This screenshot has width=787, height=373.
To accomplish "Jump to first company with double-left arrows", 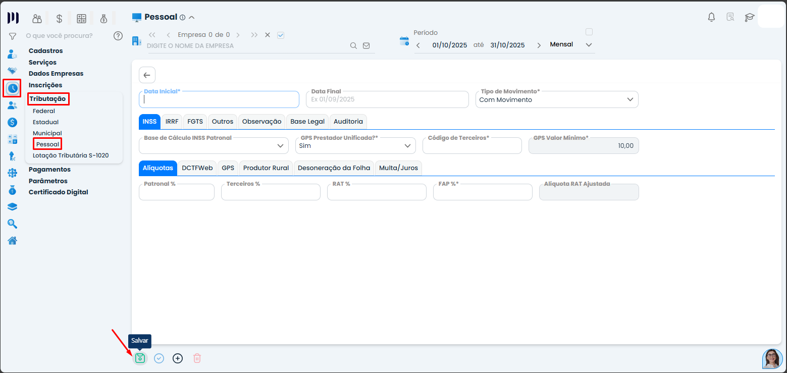I will pyautogui.click(x=152, y=35).
